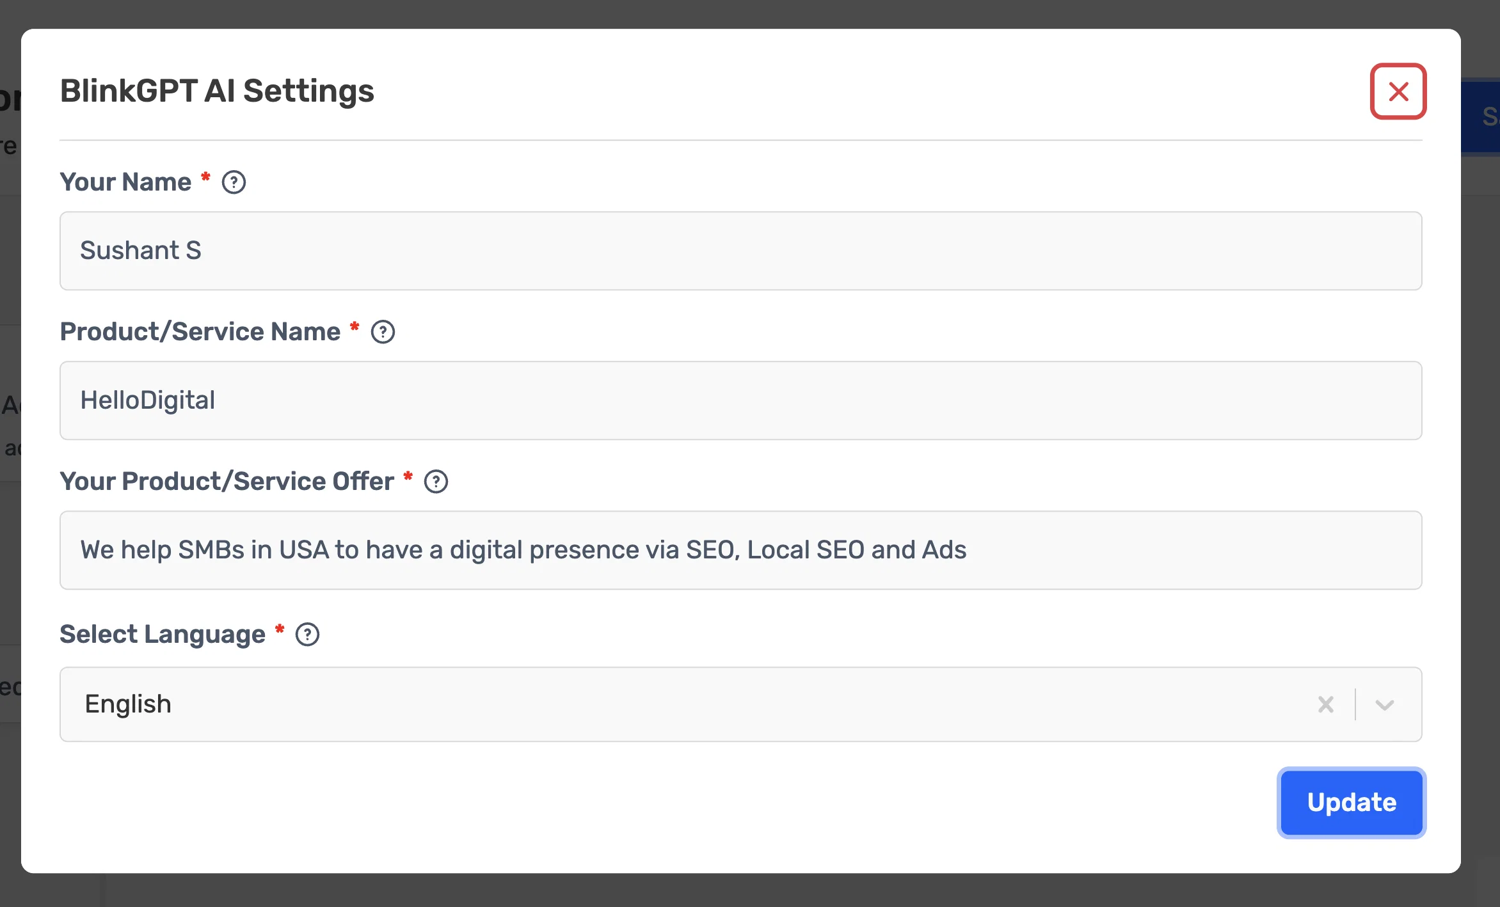The height and width of the screenshot is (907, 1500).
Task: Click help icon next to Your Name
Action: (234, 182)
